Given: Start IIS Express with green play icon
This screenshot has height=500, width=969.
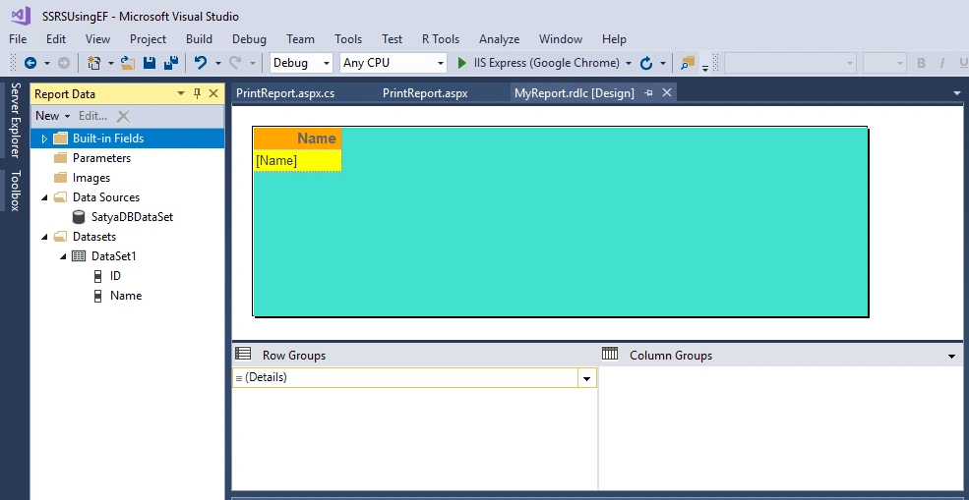Looking at the screenshot, I should pyautogui.click(x=461, y=63).
